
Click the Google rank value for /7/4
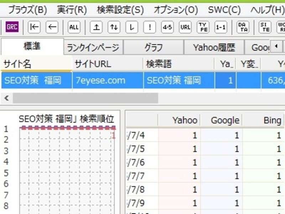(x=237, y=136)
